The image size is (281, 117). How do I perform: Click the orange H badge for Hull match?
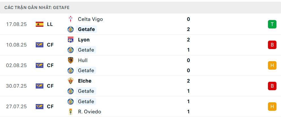272,65
